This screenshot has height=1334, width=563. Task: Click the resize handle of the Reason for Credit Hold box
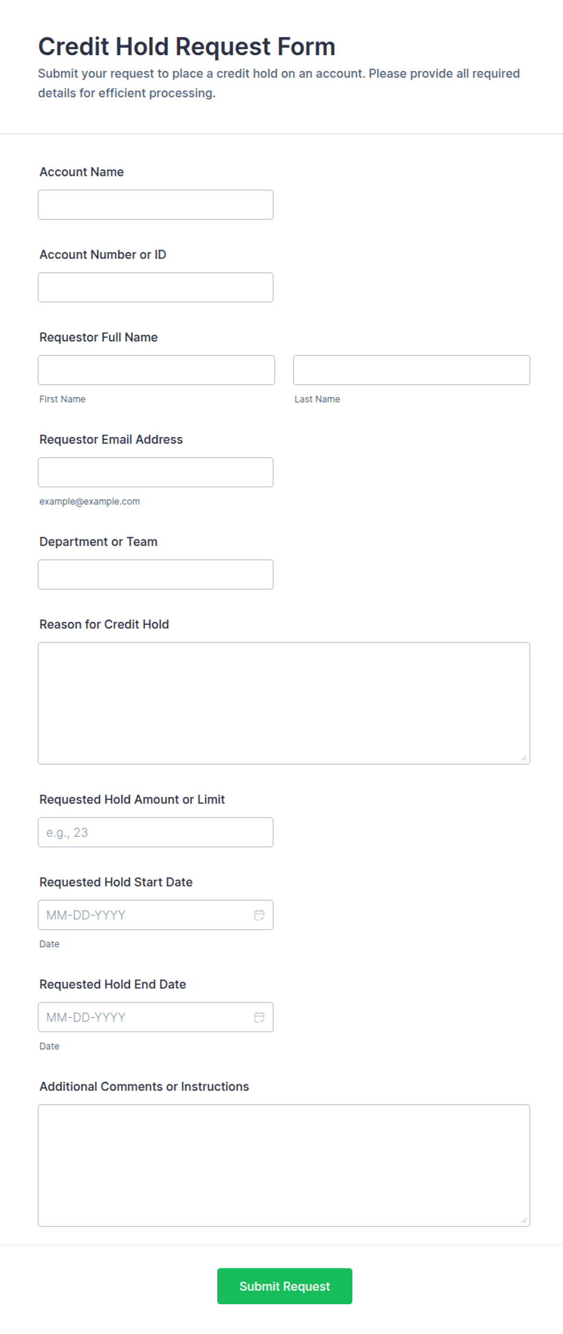pyautogui.click(x=524, y=758)
